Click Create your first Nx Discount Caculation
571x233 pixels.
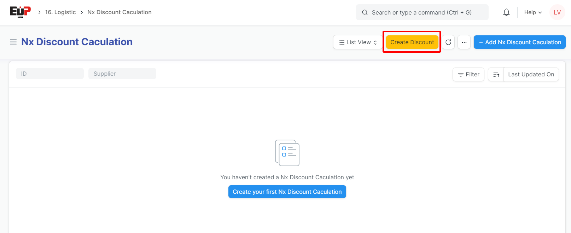tap(287, 192)
